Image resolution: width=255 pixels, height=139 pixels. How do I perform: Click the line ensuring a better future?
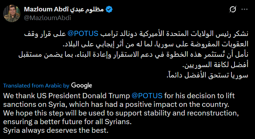coord(67,122)
